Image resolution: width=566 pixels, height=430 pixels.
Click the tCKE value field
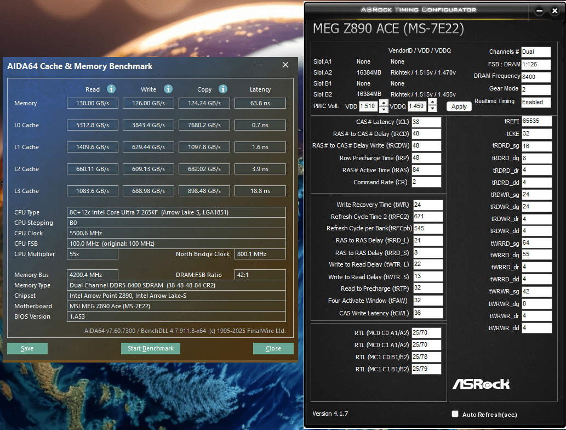coord(536,134)
